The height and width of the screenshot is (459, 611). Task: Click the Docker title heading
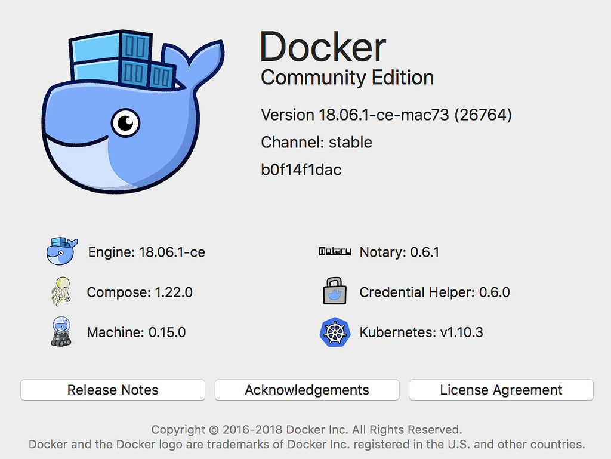pos(323,47)
